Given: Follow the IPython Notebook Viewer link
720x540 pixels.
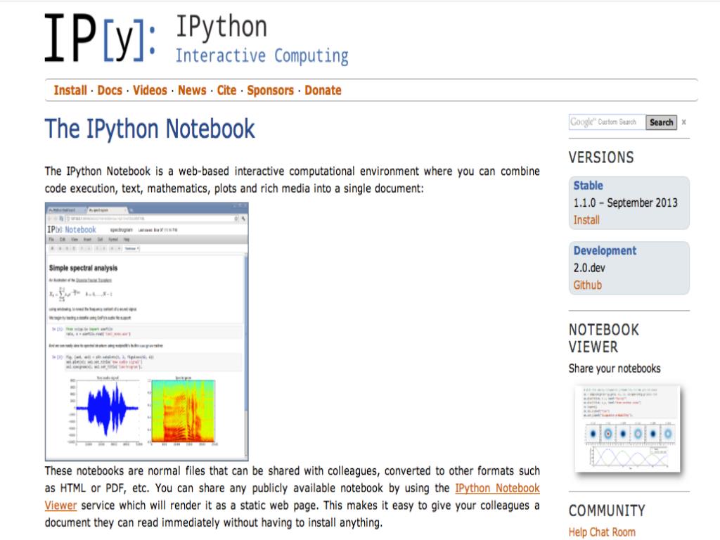Looking at the screenshot, I should [x=497, y=488].
